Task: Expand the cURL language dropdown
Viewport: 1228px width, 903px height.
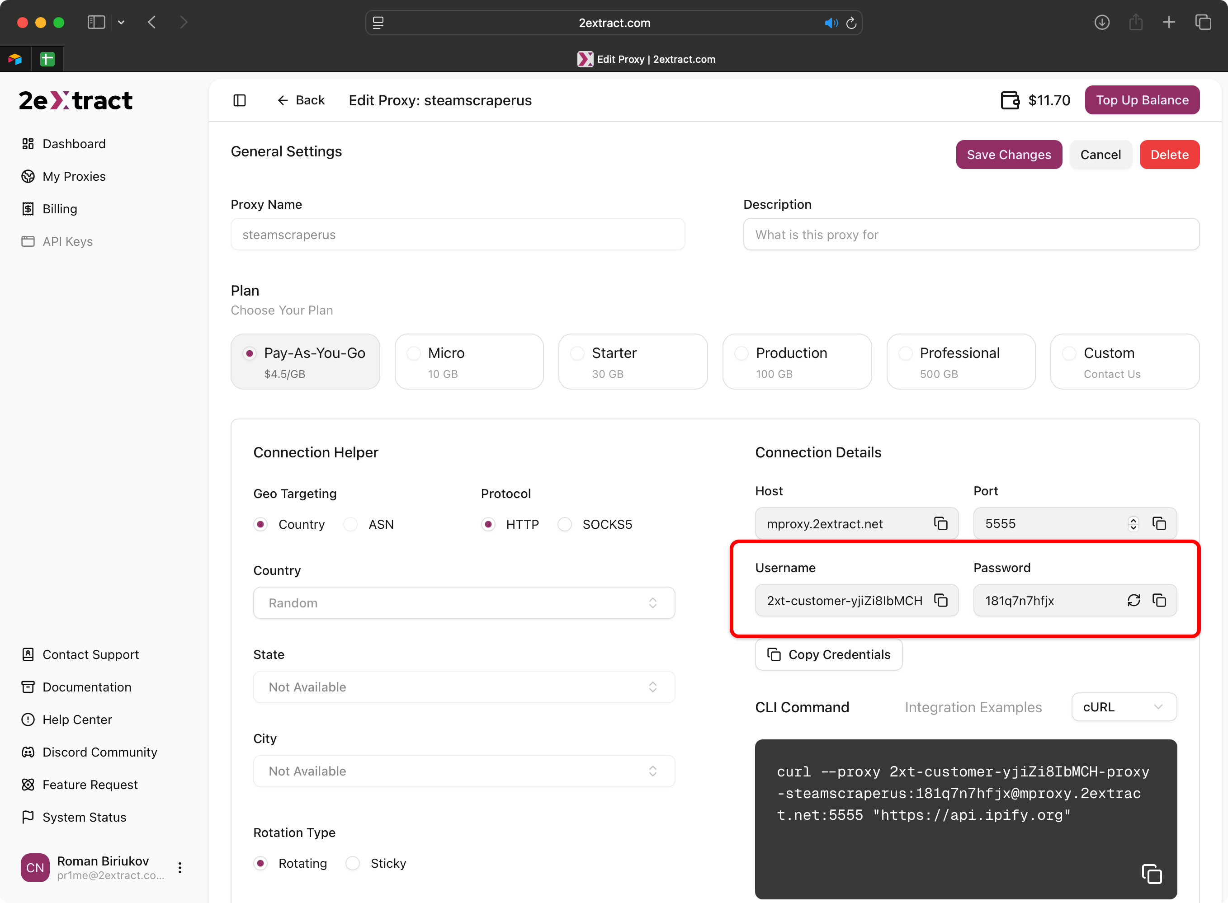Action: pyautogui.click(x=1124, y=707)
